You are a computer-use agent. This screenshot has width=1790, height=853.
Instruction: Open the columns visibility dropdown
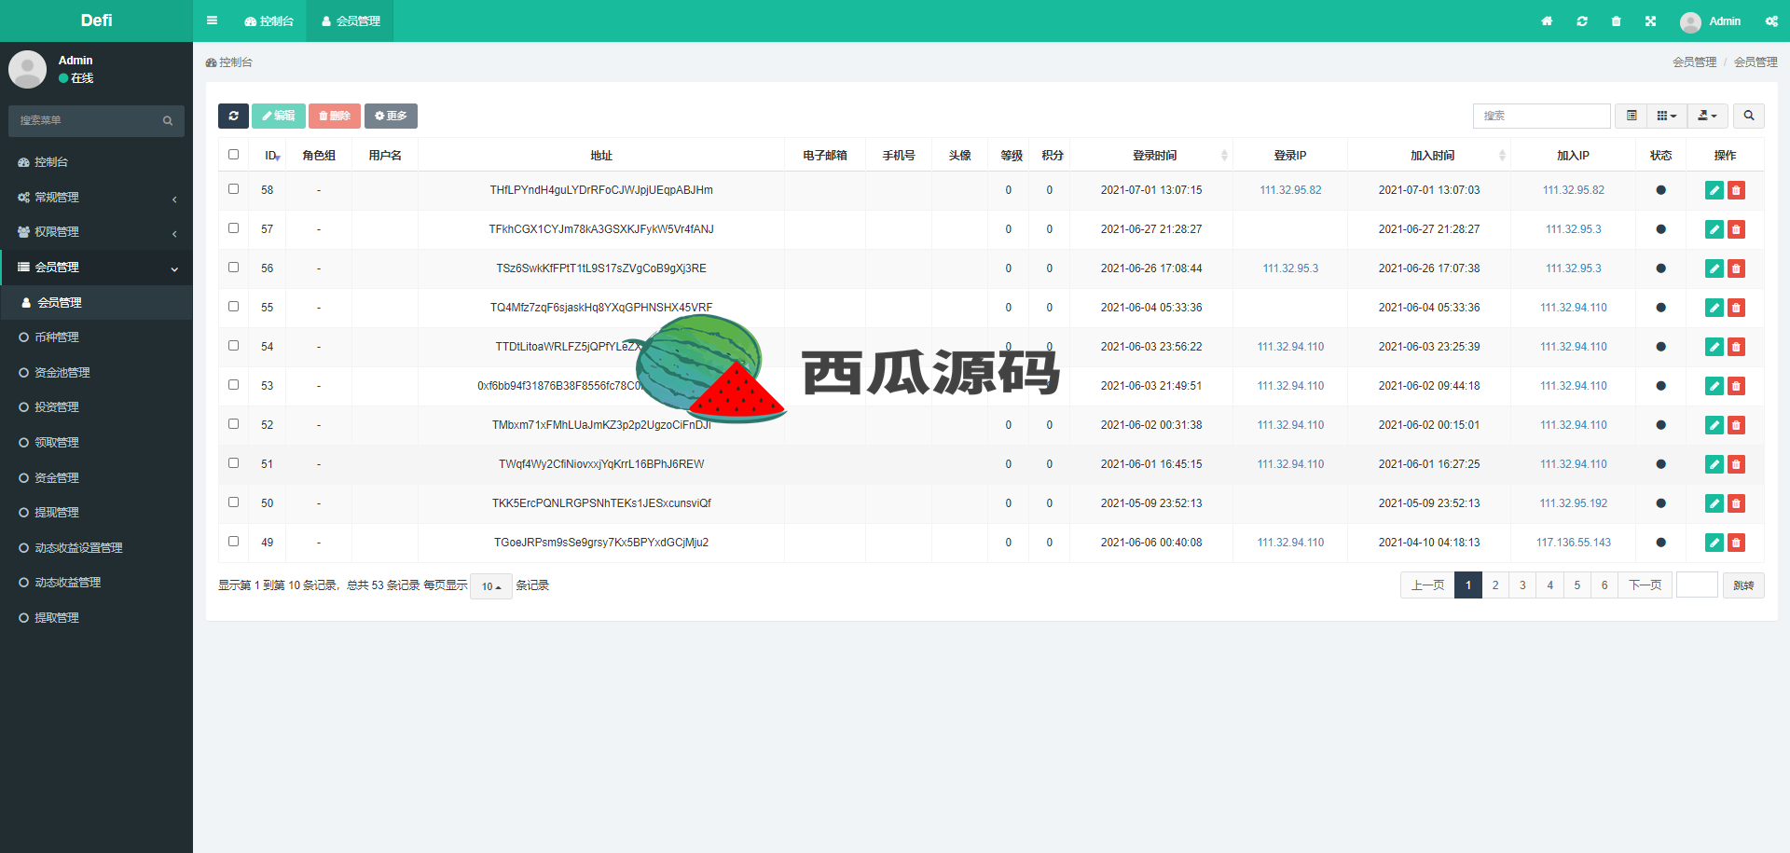click(x=1667, y=116)
